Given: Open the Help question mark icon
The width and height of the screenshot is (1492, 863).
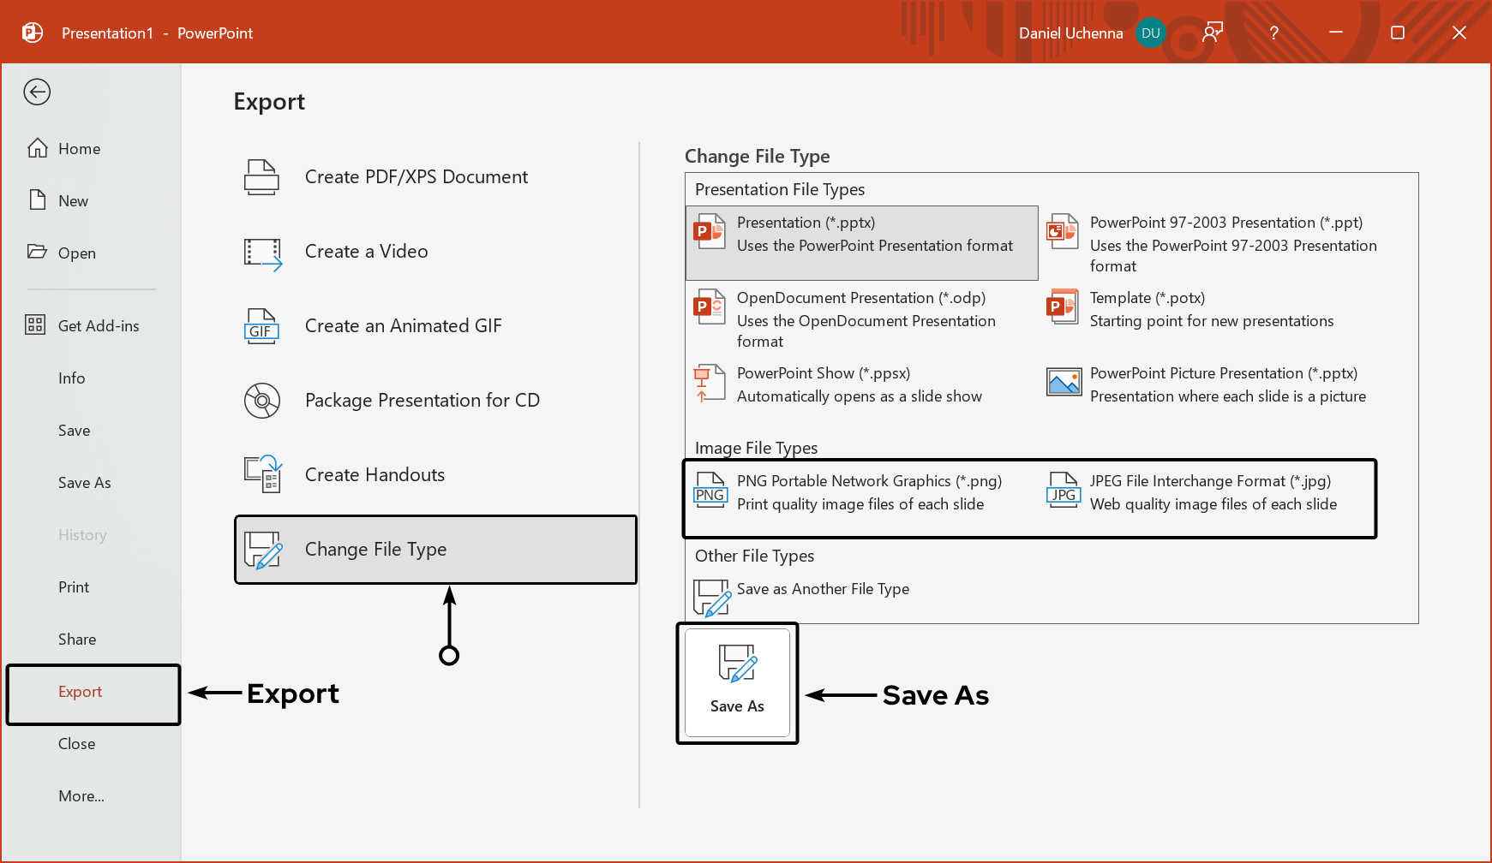Looking at the screenshot, I should (x=1273, y=33).
